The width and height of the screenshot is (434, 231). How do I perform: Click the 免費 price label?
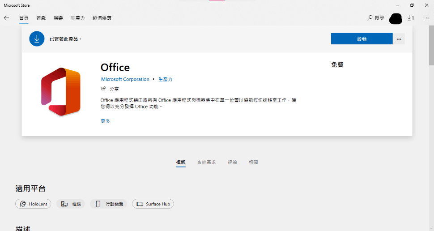pyautogui.click(x=337, y=64)
